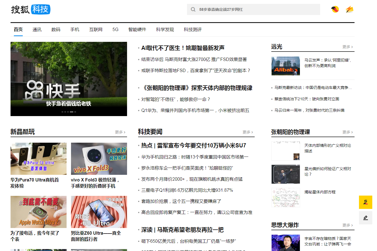This screenshot has width=377, height=251.
Task: Open headline AI取代不了医生！姚期智最新发声
Action: point(183,48)
